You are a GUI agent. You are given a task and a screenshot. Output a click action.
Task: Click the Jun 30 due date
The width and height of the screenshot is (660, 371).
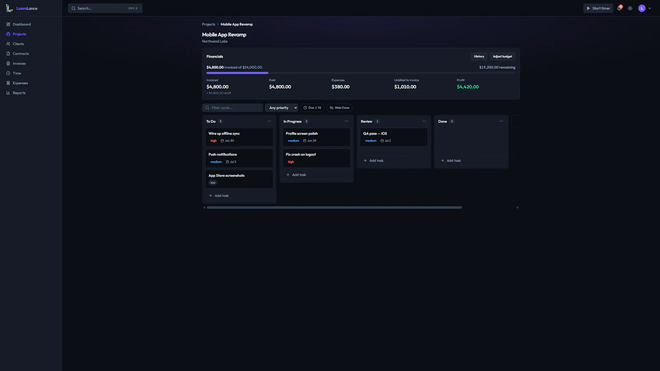pyautogui.click(x=227, y=141)
